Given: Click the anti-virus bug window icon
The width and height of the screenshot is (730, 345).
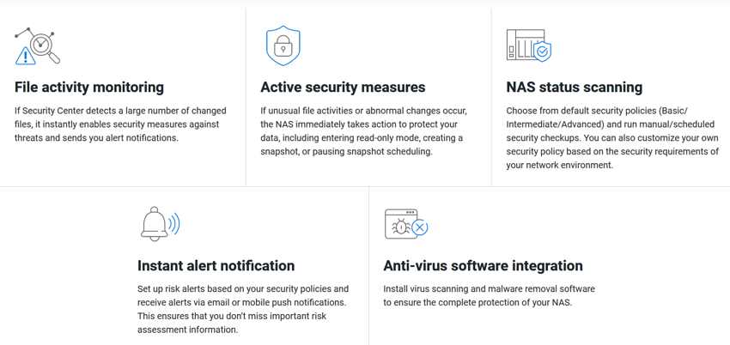Looking at the screenshot, I should coord(406,224).
